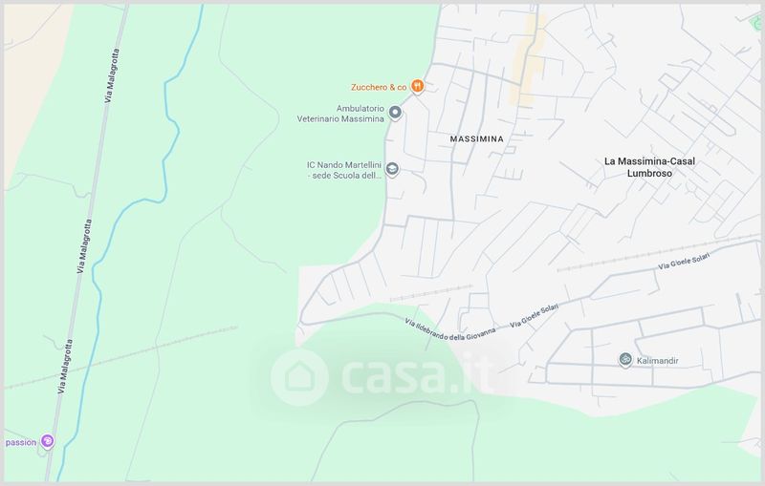Screen dimensions: 765x486
Task: Click the topmost Via Malagrotta road label
Action: pos(112,75)
